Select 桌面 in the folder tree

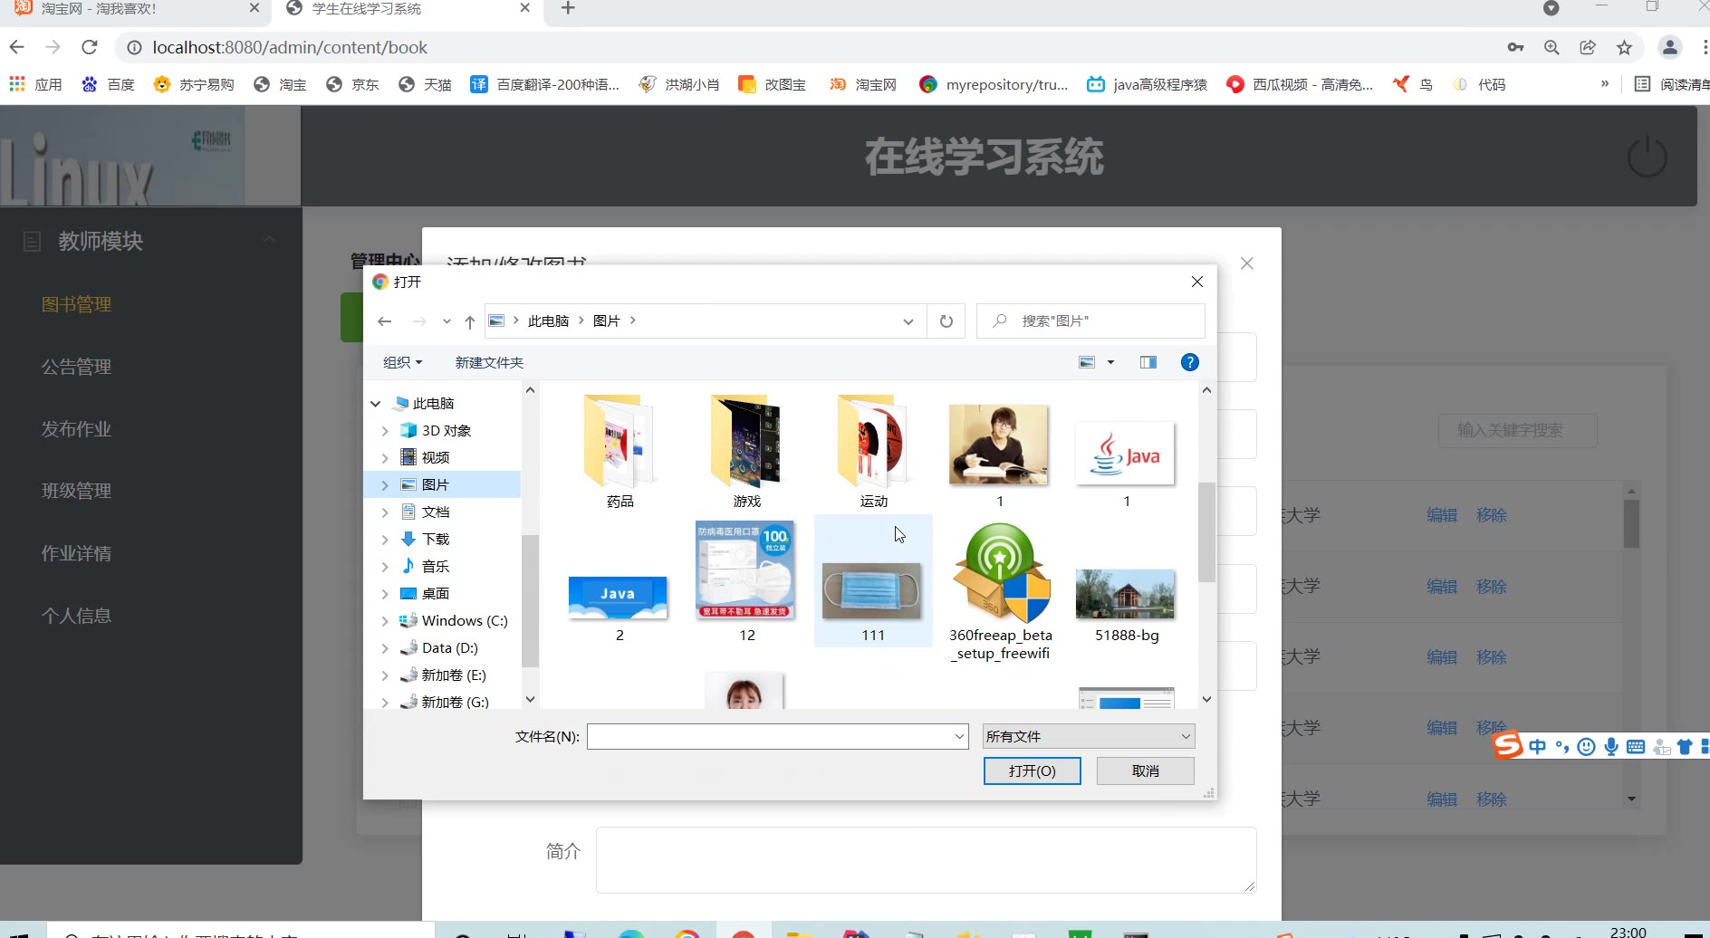tap(435, 594)
